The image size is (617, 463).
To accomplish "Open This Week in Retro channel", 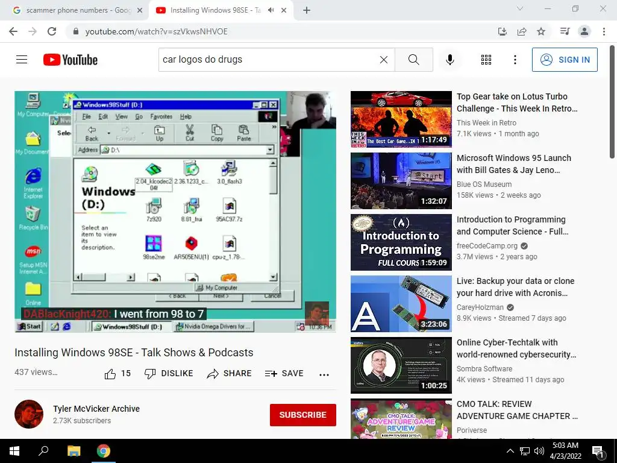I will coord(486,123).
